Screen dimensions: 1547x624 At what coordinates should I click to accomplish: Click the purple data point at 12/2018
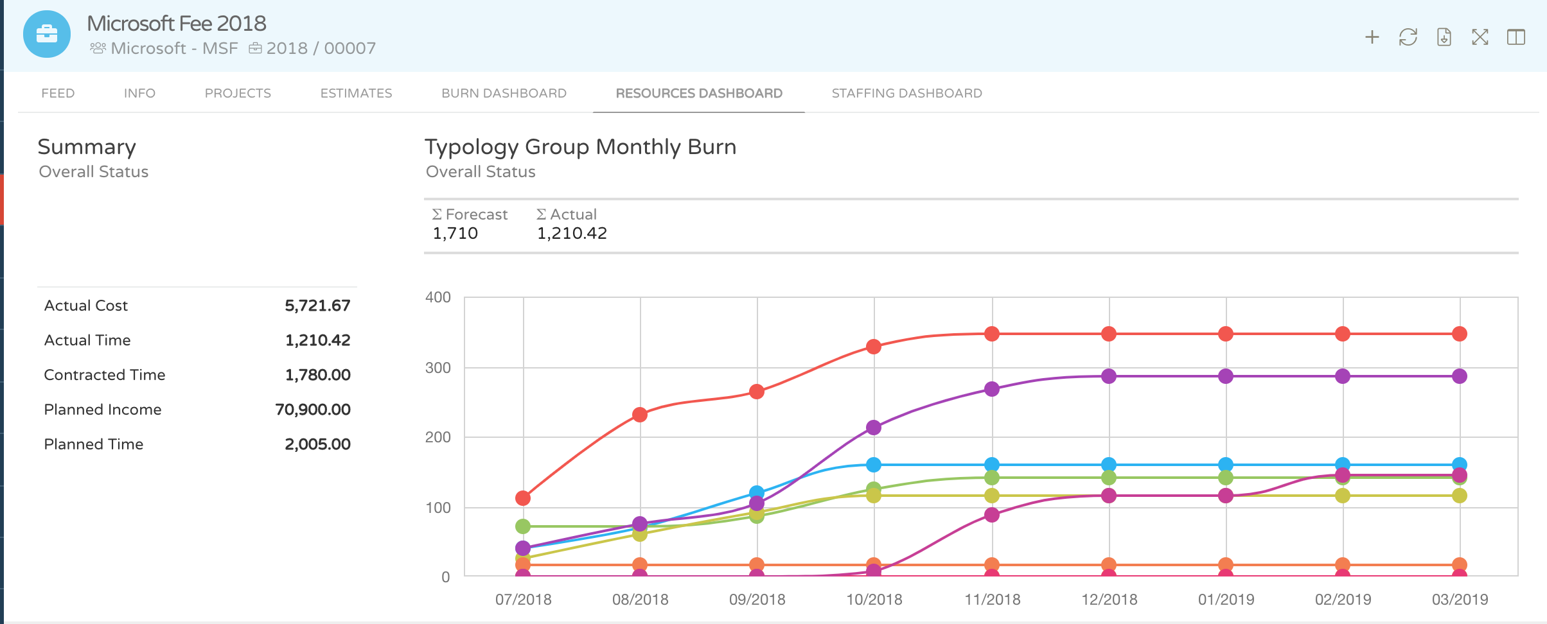click(1109, 376)
